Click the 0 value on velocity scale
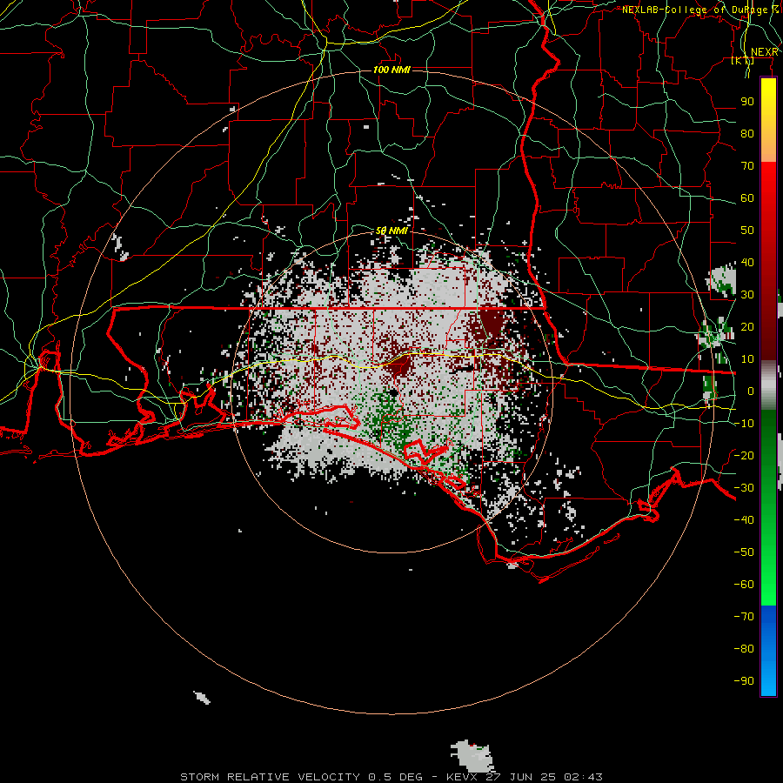Viewport: 783px width, 783px height. (751, 391)
